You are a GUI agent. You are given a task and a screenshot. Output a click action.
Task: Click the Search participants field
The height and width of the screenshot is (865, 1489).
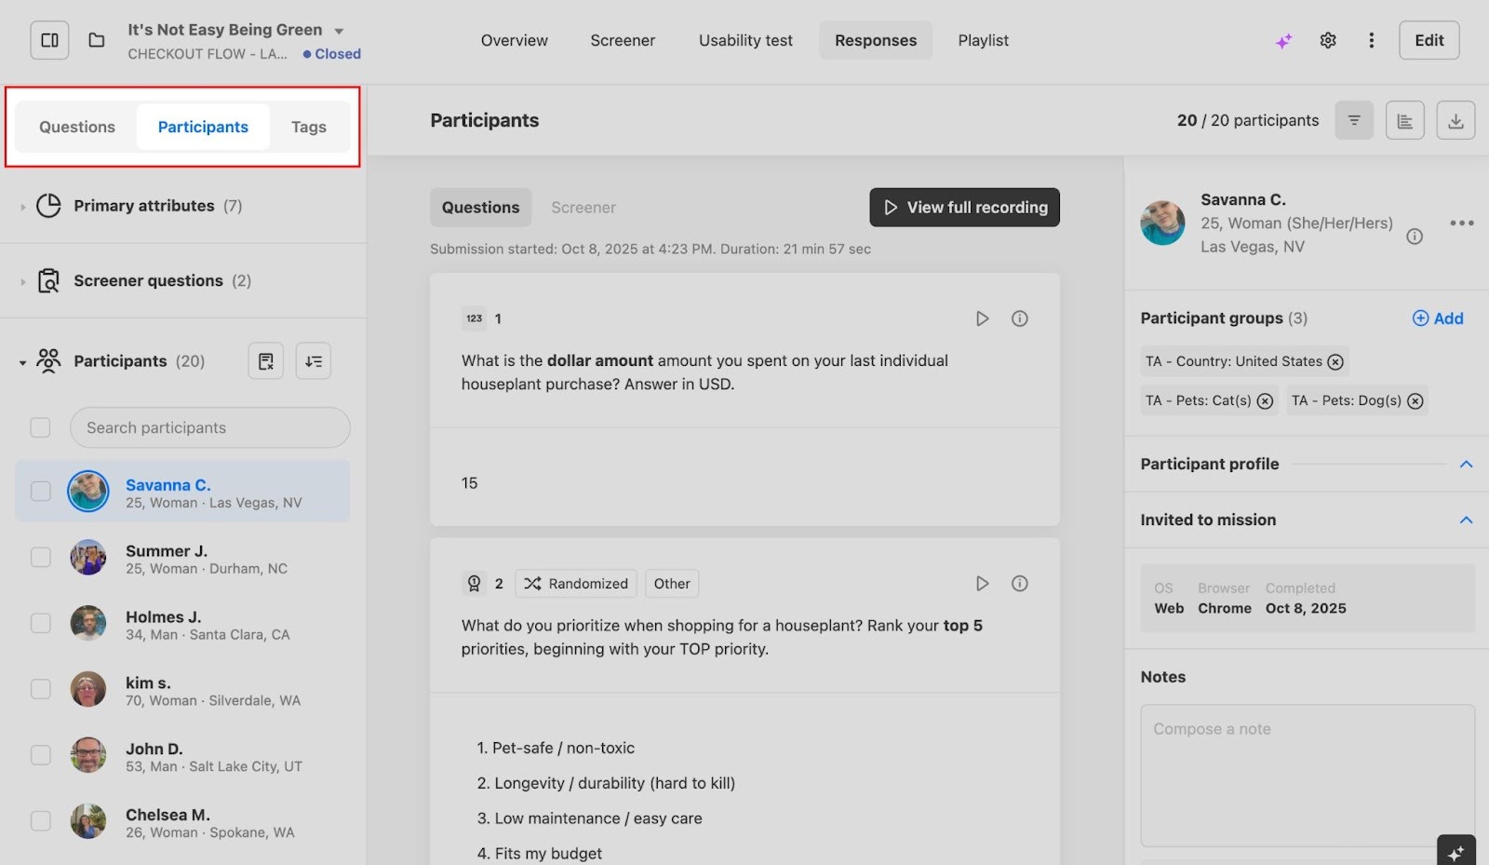[x=209, y=427]
